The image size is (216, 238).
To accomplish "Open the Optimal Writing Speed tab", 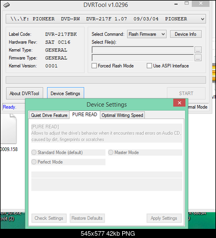I will coord(122,115).
